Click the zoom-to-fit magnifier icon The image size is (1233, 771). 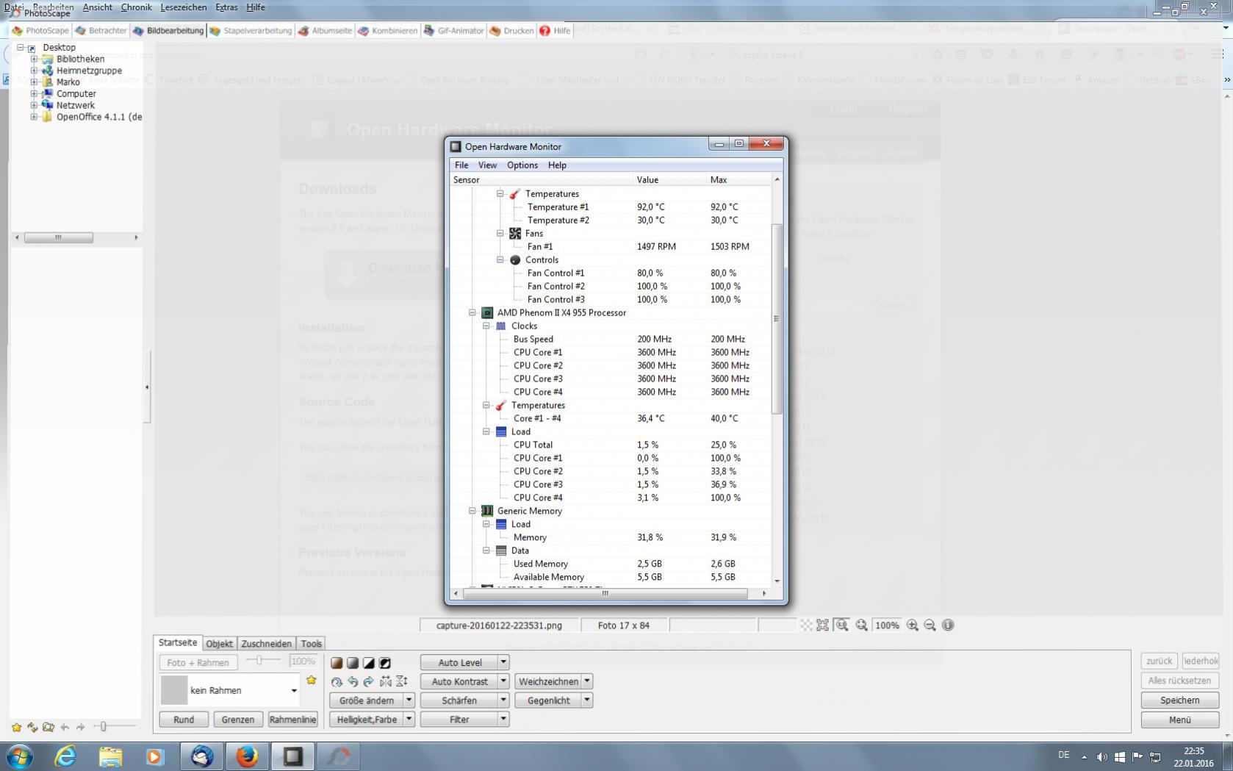[861, 625]
